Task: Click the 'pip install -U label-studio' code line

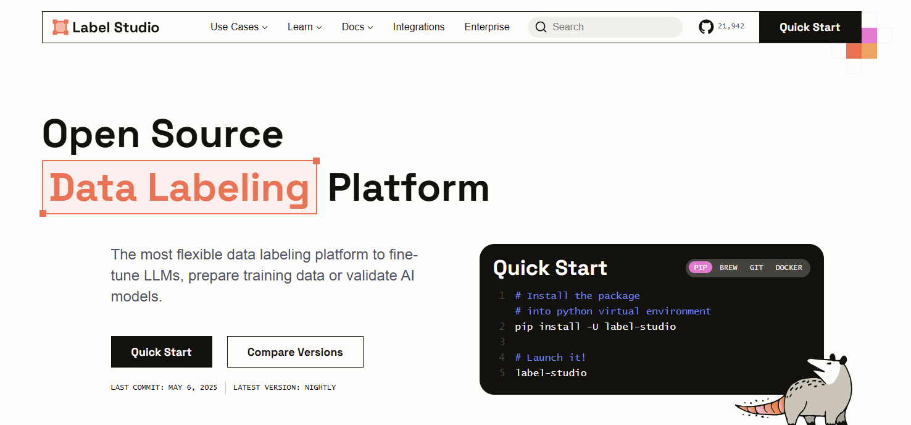Action: [x=596, y=326]
